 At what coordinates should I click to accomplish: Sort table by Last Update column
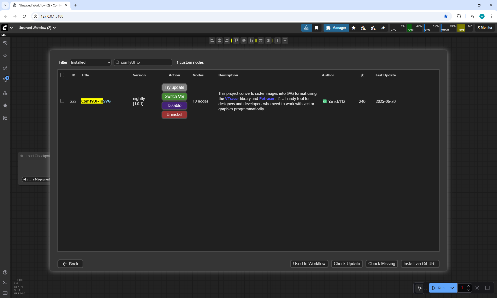point(385,75)
